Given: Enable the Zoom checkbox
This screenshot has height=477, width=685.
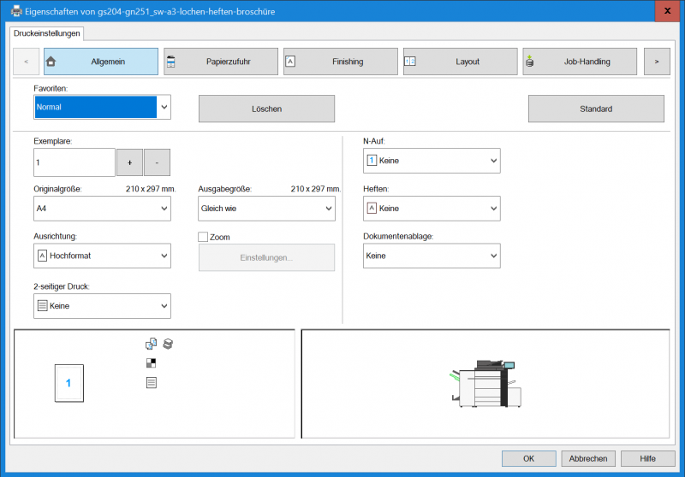Looking at the screenshot, I should [203, 237].
